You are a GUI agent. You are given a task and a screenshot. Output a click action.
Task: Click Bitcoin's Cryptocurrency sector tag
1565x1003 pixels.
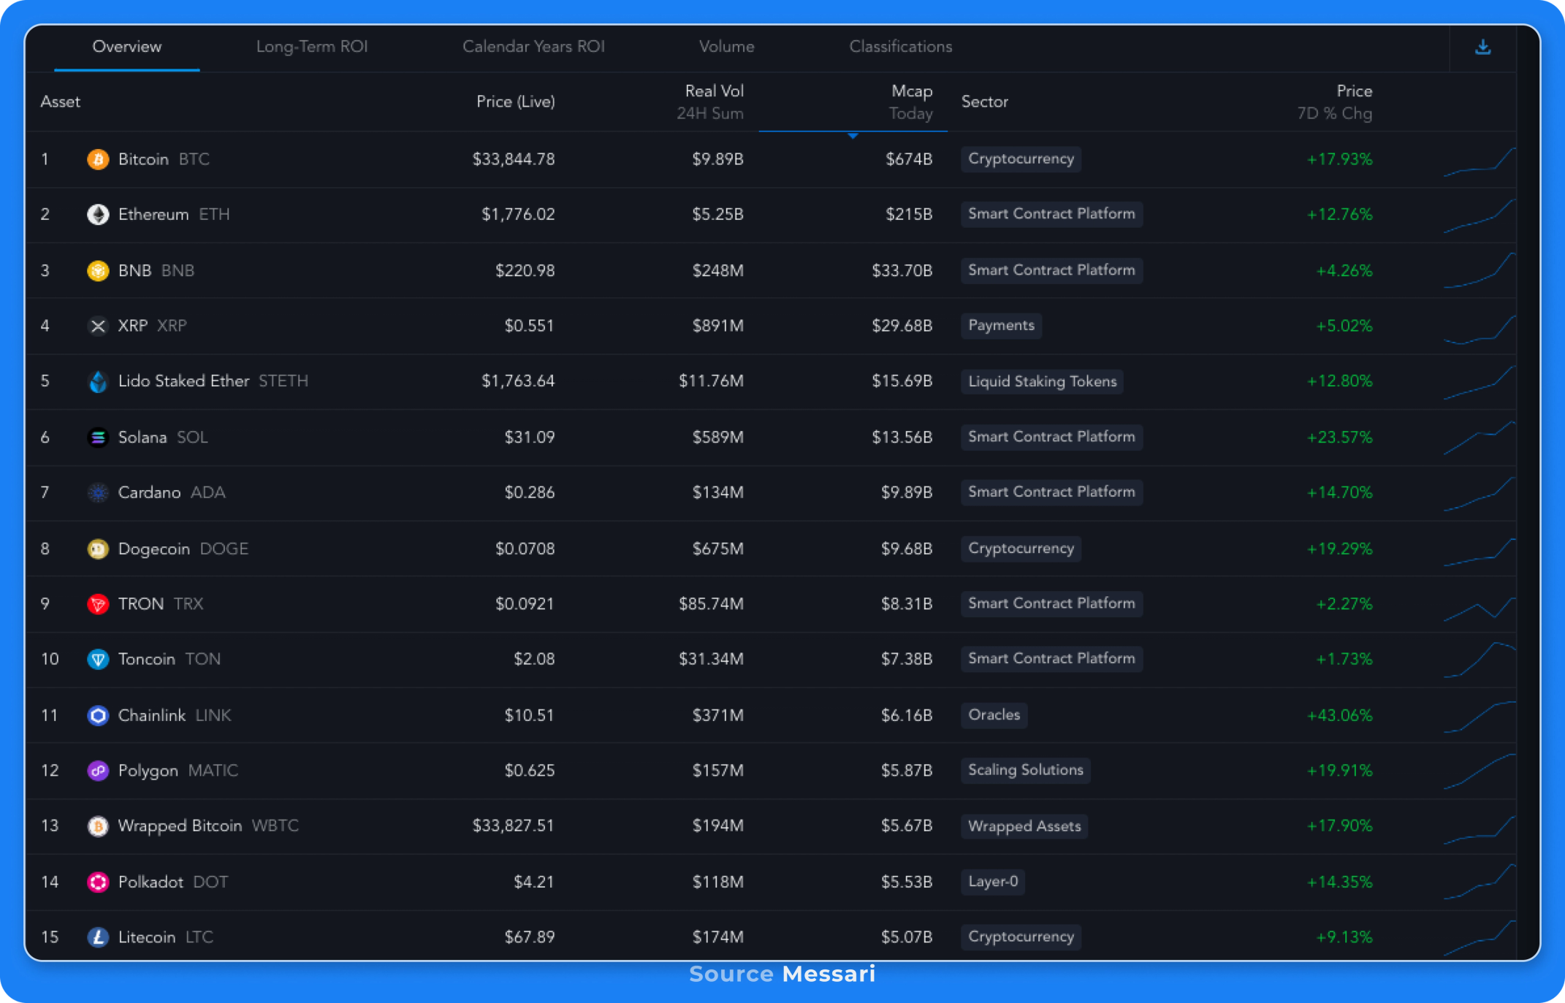point(1021,159)
